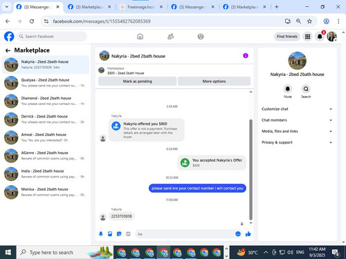Choose a GIF from the GIF icon
This screenshot has width=346, height=259.
point(128,234)
